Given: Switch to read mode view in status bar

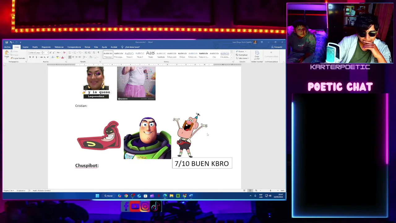Looking at the screenshot, I should pyautogui.click(x=244, y=190).
